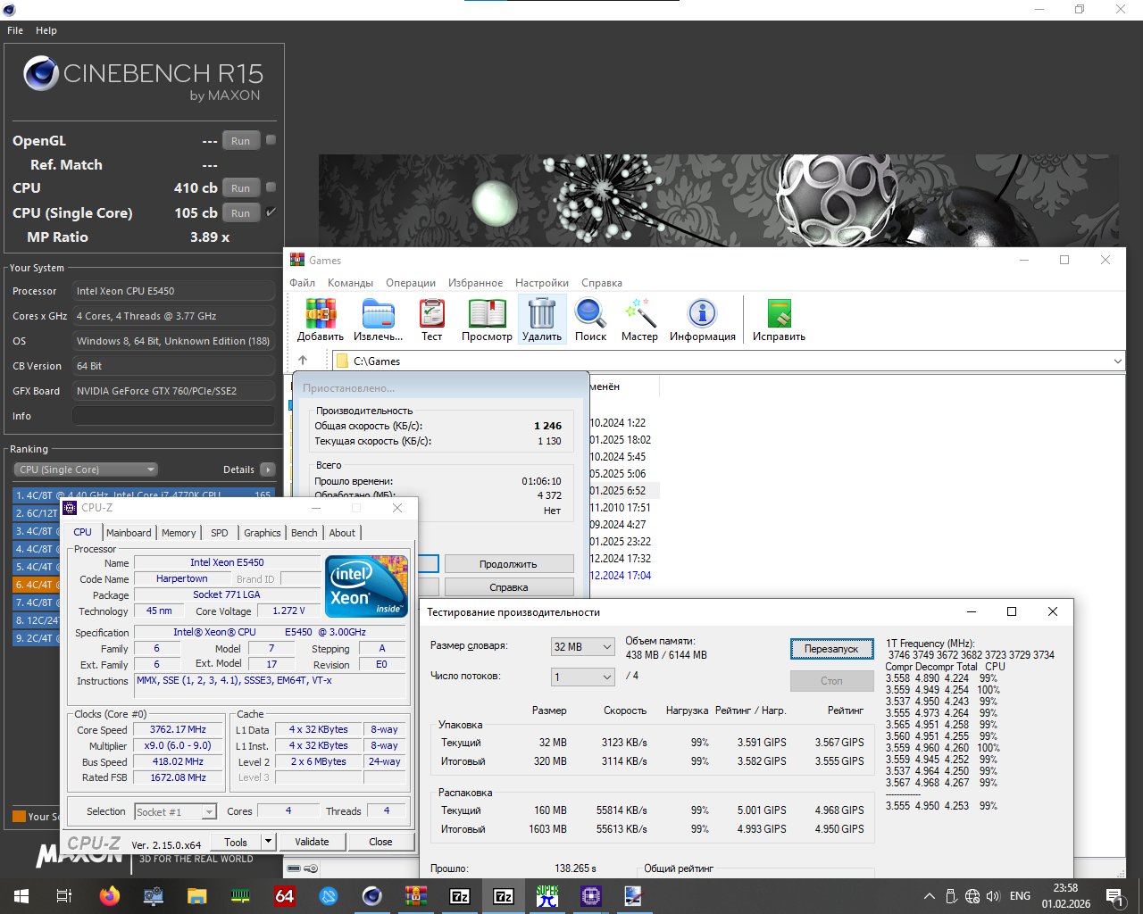This screenshot has width=1143, height=914.
Task: Uncheck the CPU (Single Core) test checkbox
Action: 271,212
